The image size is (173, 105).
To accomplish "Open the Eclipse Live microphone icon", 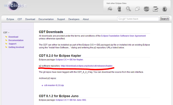I will (x=119, y=9).
